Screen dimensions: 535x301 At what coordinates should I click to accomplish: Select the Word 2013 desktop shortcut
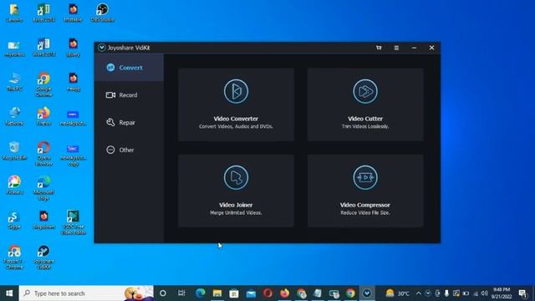[x=43, y=48]
